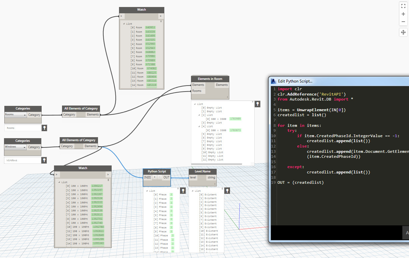The width and height of the screenshot is (409, 258).
Task: Pin the Elements in Room preview bubble
Action: [x=257, y=104]
